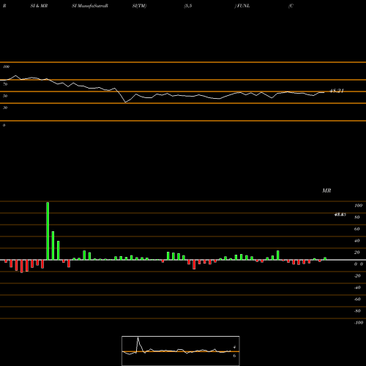Click the spike peak in the mini chart
This screenshot has height=366, width=366.
[x=138, y=337]
